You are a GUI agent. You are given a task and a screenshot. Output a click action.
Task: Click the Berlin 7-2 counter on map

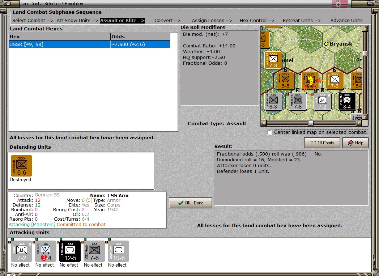pos(323,102)
